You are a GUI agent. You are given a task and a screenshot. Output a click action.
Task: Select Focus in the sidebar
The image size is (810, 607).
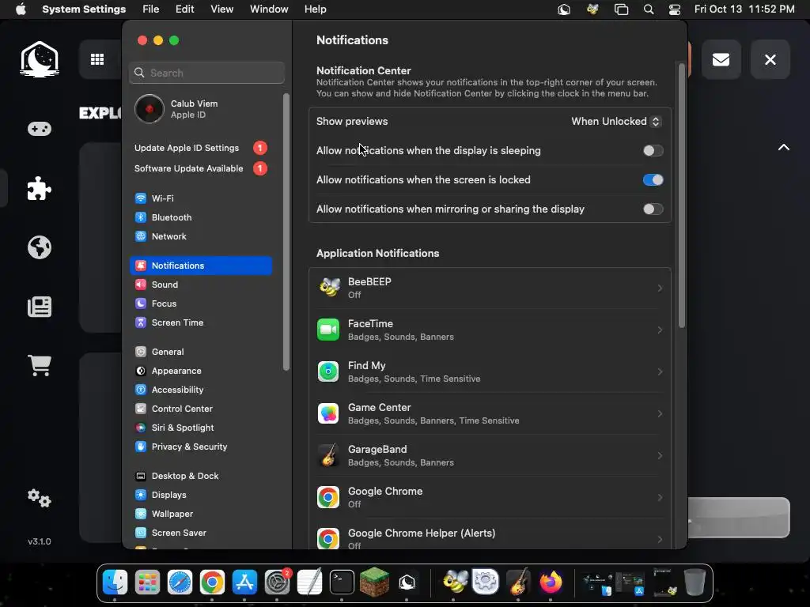pyautogui.click(x=201, y=303)
